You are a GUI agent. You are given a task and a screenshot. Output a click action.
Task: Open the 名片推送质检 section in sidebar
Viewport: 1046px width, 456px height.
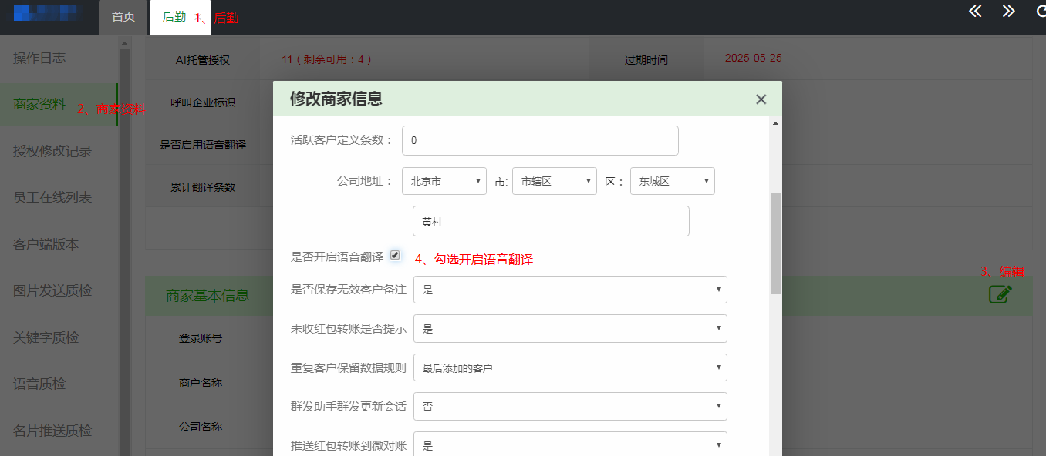pos(50,430)
